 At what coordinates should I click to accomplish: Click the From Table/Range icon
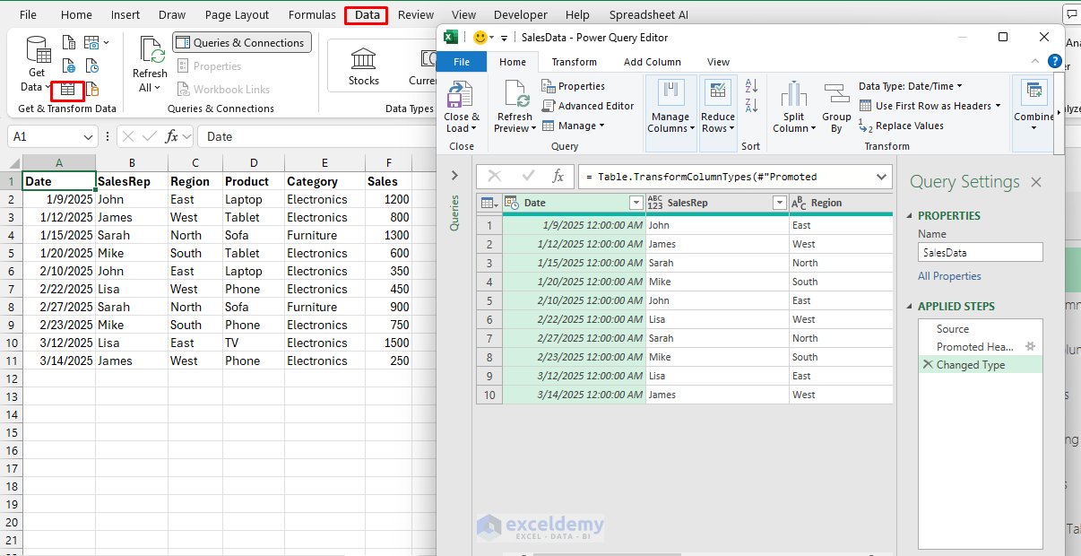point(67,90)
